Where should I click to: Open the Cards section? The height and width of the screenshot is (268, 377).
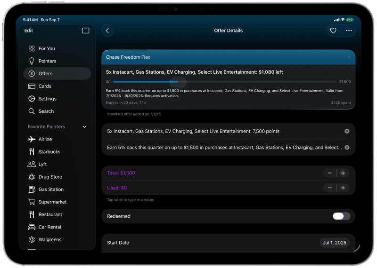tap(57, 86)
